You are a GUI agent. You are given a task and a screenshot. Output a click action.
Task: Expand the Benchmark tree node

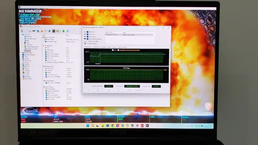(21, 79)
